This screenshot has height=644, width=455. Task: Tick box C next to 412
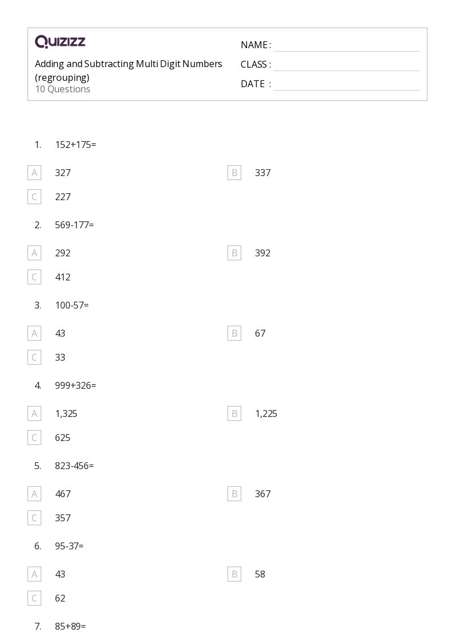pyautogui.click(x=34, y=277)
